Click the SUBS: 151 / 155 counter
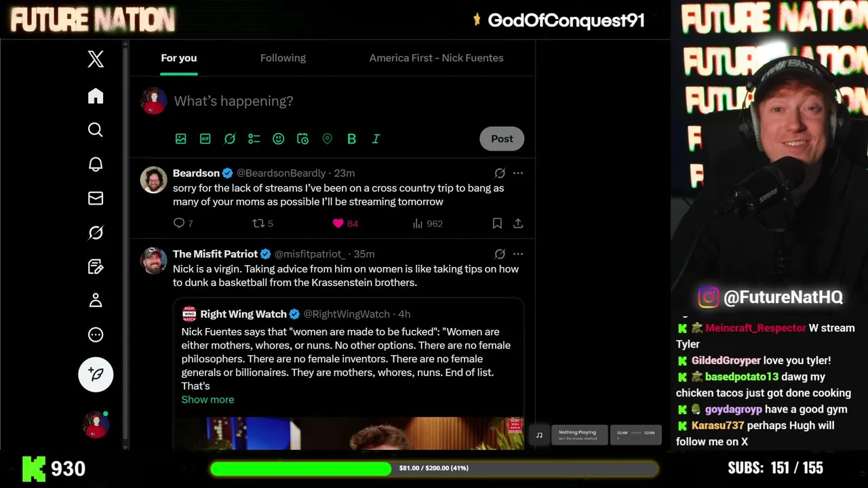 click(x=775, y=468)
